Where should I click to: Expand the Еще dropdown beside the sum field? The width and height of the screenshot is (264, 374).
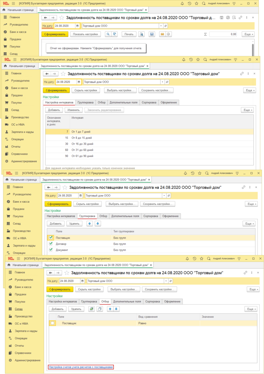pos(248,34)
